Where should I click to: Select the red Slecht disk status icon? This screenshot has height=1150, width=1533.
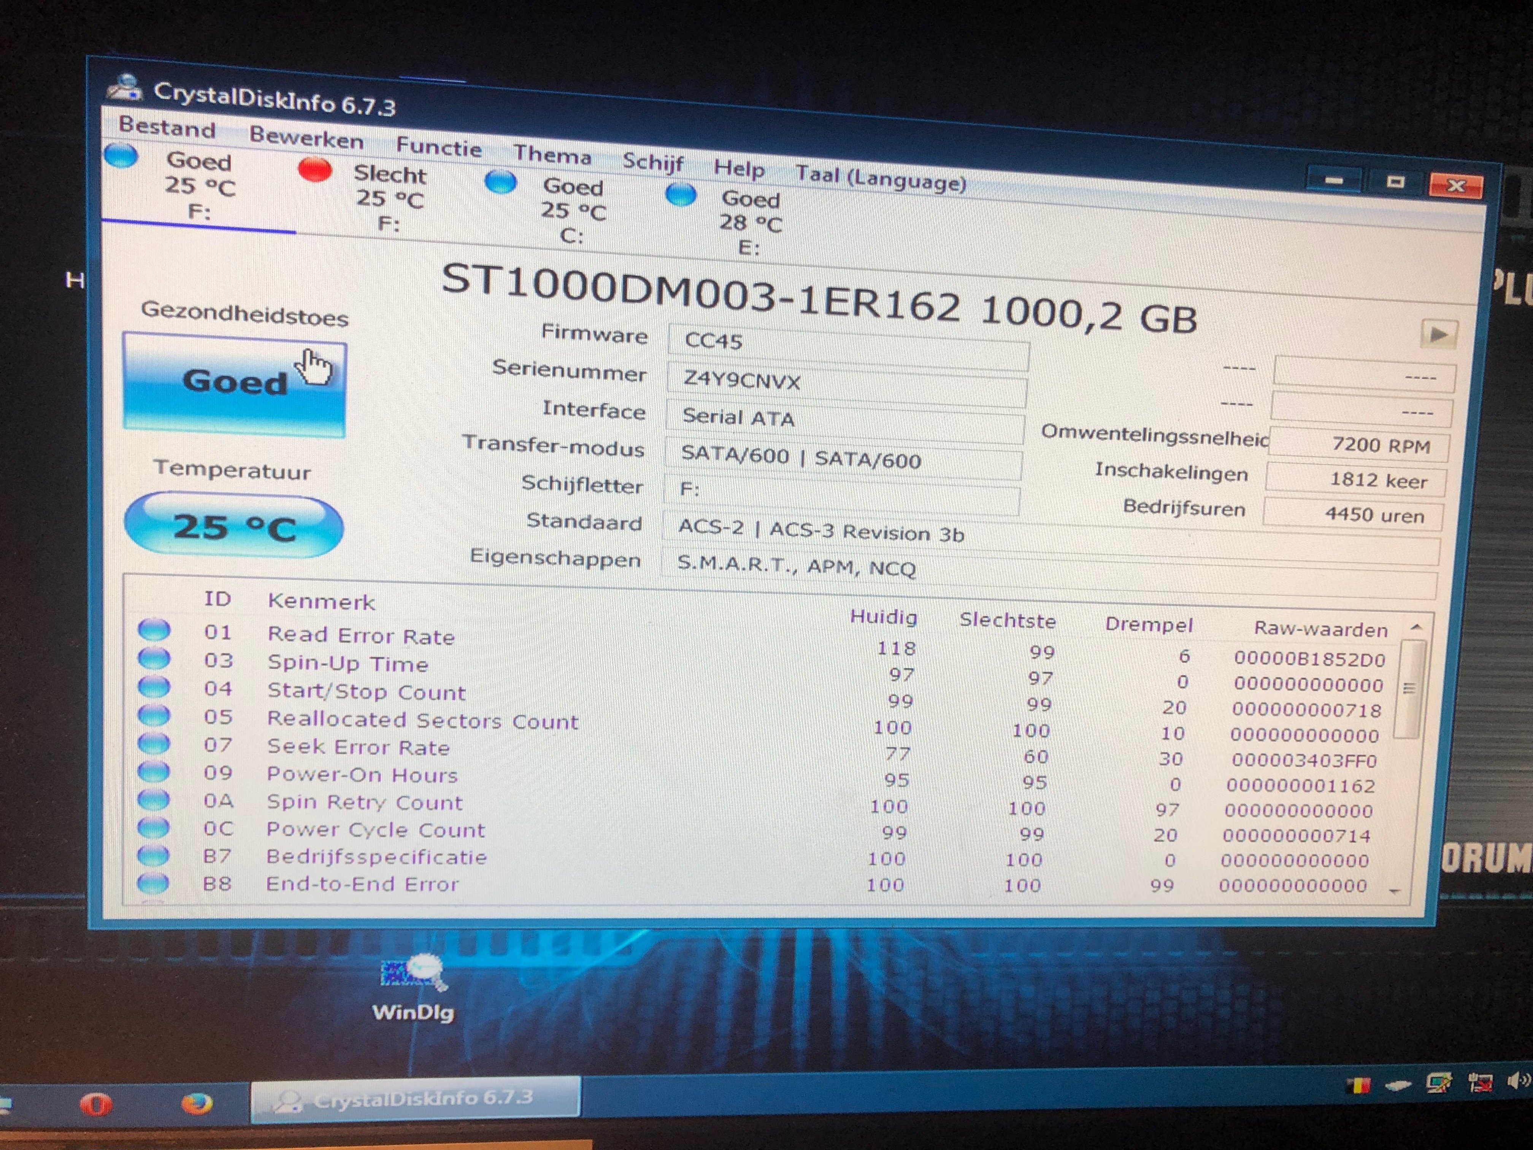[x=315, y=170]
